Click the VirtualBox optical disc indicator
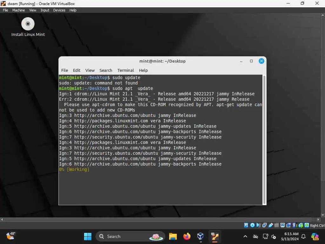The image size is (325, 244). coord(252,225)
